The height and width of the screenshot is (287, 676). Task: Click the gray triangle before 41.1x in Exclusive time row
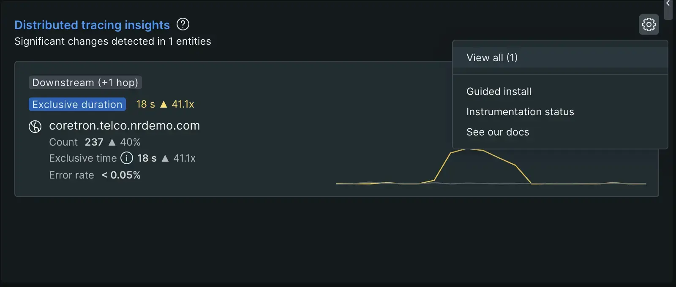[165, 158]
